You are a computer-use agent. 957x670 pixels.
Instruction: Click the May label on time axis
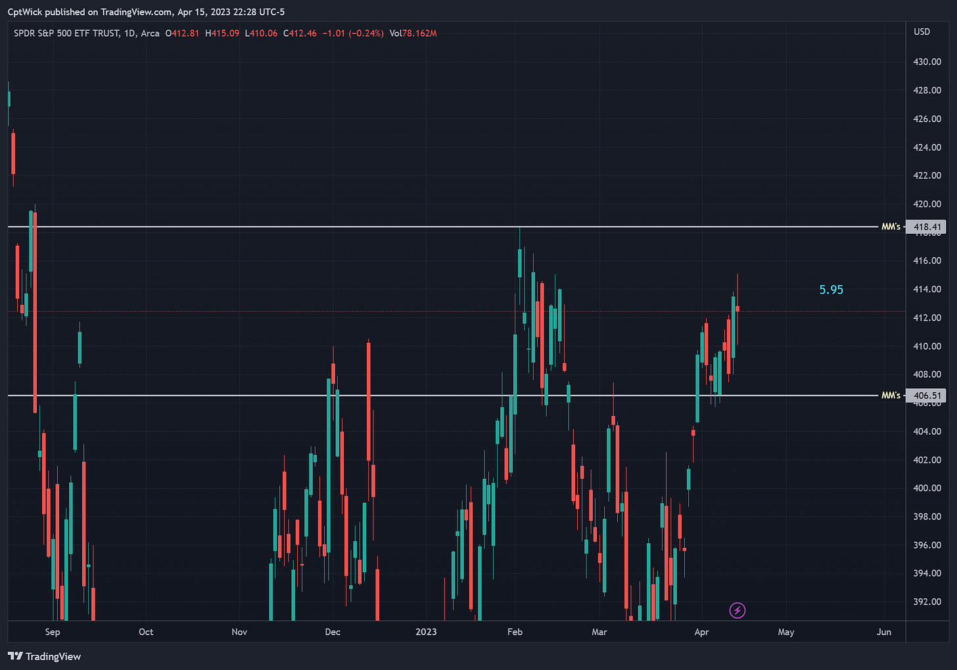coord(785,632)
